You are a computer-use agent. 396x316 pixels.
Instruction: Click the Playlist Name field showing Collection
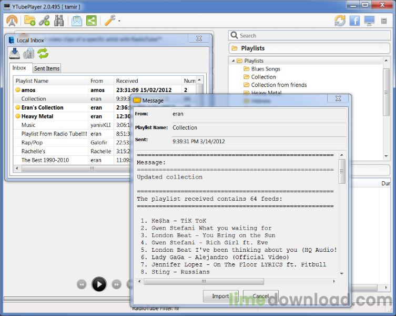[259, 127]
